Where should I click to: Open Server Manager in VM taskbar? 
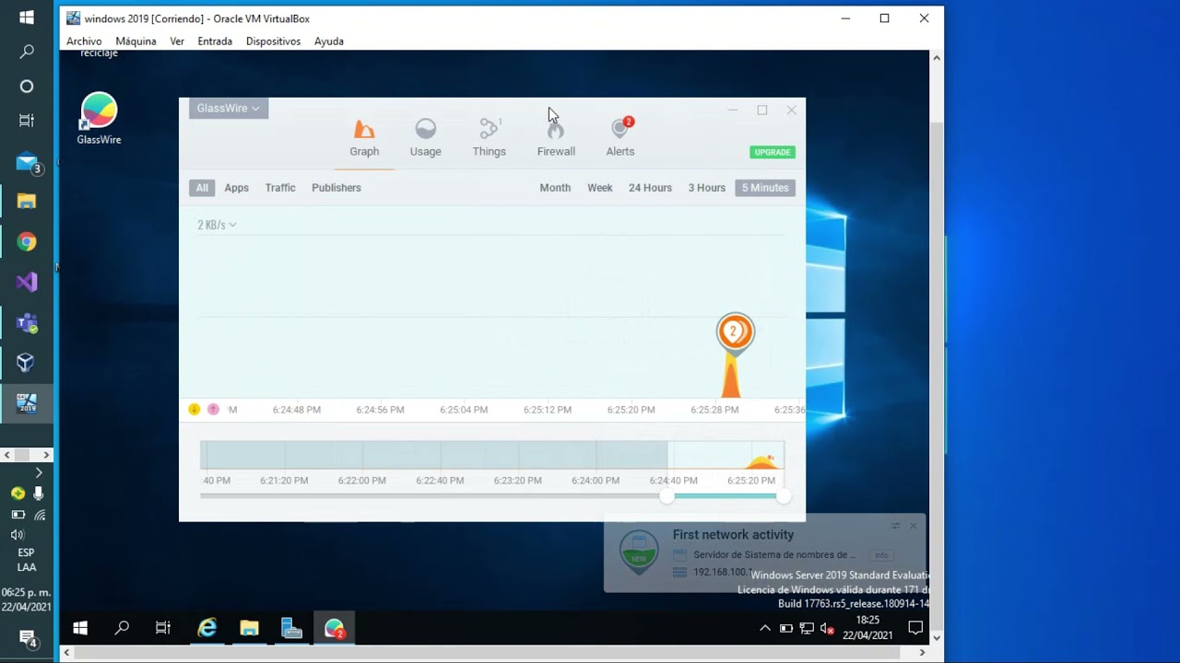click(x=291, y=628)
